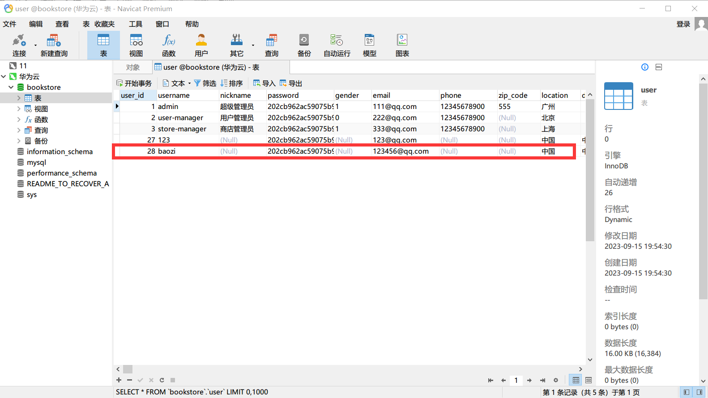Click the table vertical scrollbar down arrow
The width and height of the screenshot is (708, 398).
click(590, 360)
